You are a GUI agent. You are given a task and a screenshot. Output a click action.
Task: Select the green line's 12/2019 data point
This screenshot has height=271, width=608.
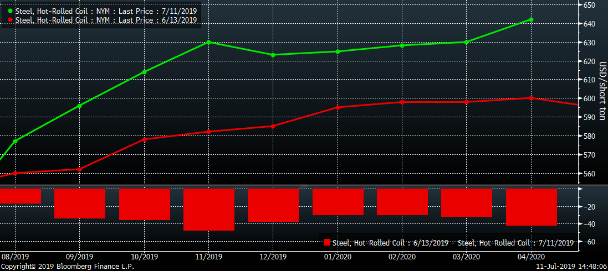coord(273,55)
